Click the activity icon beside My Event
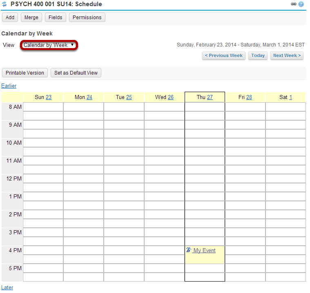The image size is (310, 293). click(189, 250)
